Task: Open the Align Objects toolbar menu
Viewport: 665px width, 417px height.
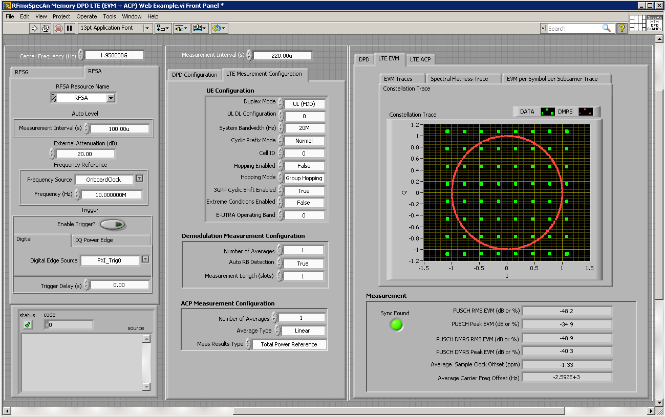Action: [163, 28]
